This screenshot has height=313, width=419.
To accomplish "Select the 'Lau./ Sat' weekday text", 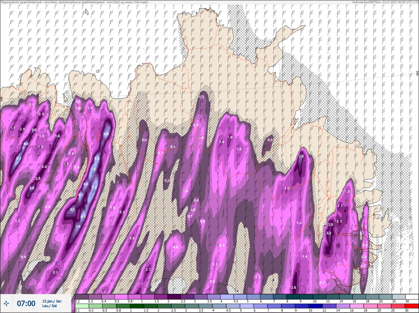I will click(x=49, y=306).
